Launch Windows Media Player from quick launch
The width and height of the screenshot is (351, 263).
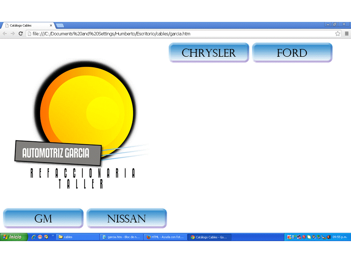46,237
